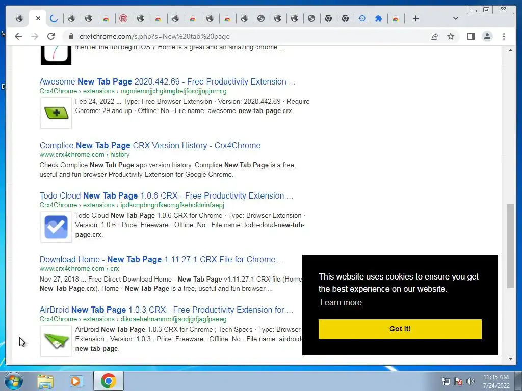Screen dimensions: 522x391
Task: Switch to the loading spinner tab
Action: [54, 18]
